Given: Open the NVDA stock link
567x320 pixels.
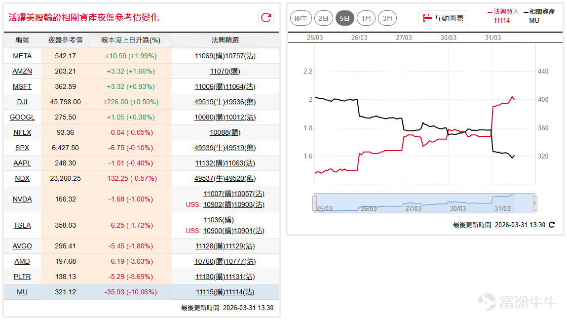Looking at the screenshot, I should [22, 199].
